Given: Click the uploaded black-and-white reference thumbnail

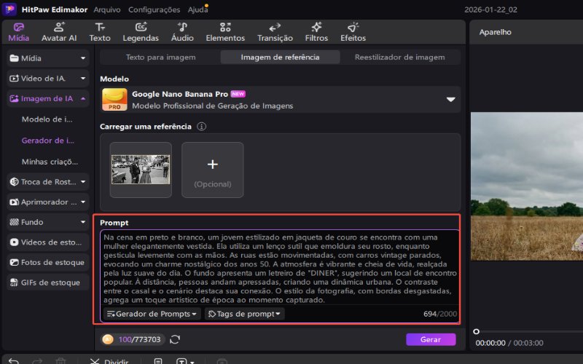Looking at the screenshot, I should tap(141, 170).
